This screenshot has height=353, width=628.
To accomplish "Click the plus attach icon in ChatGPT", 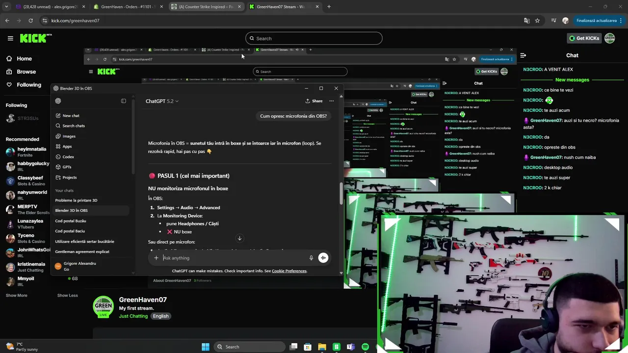I will click(156, 258).
